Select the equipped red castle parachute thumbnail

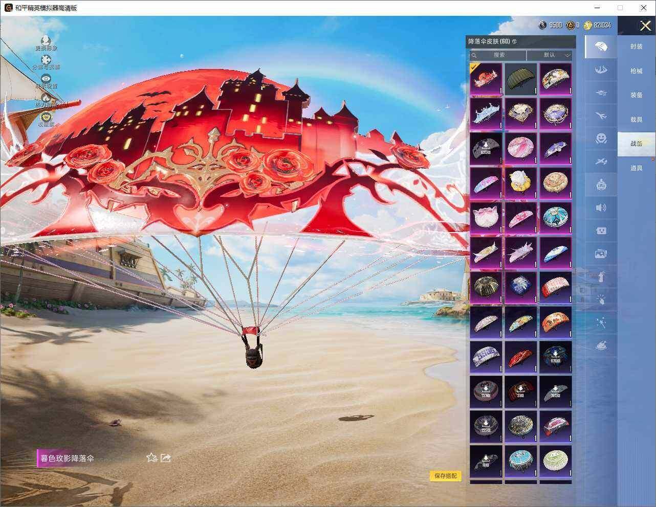click(x=486, y=79)
